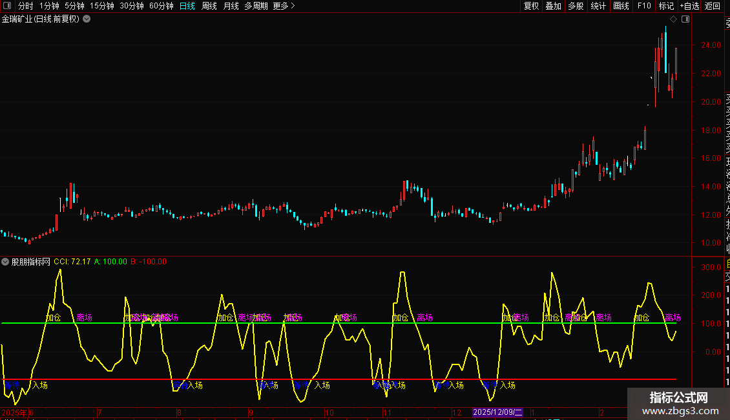Open 叠加 overlay function

pyautogui.click(x=554, y=6)
